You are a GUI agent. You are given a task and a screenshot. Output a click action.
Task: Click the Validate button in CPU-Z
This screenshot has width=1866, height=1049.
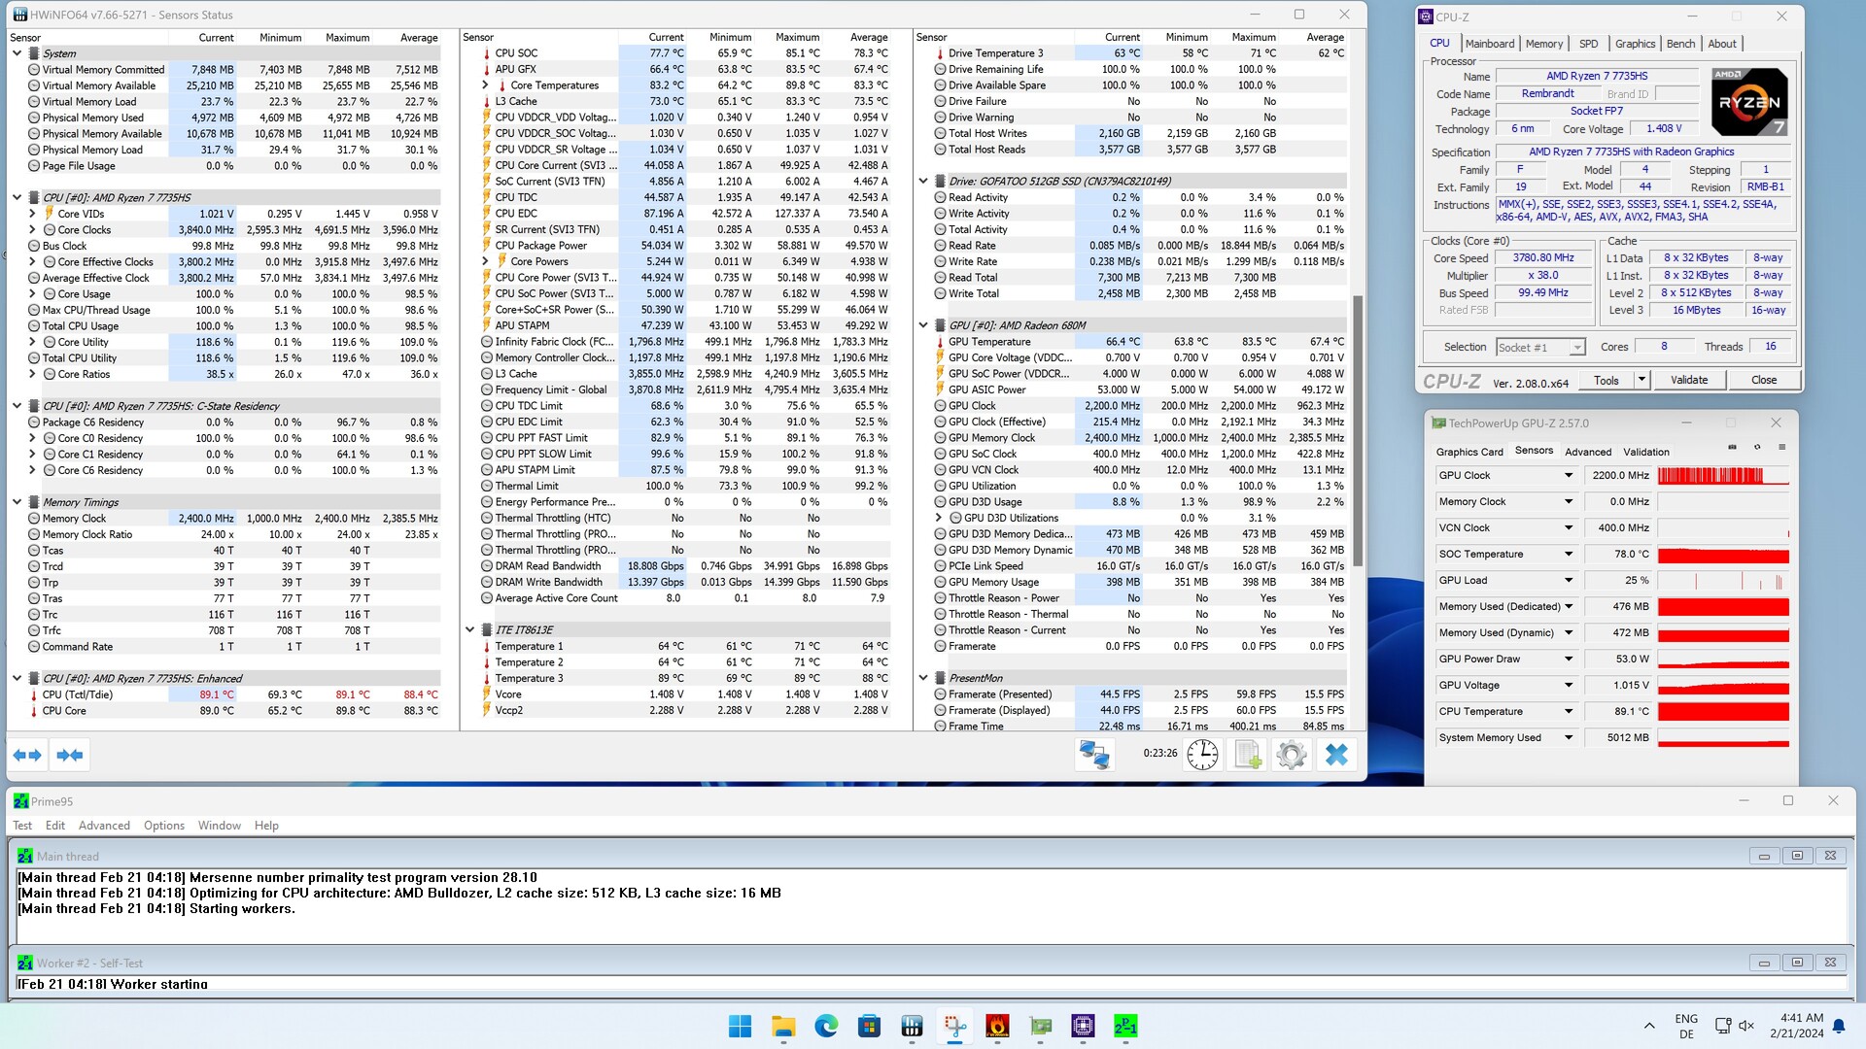pos(1688,380)
